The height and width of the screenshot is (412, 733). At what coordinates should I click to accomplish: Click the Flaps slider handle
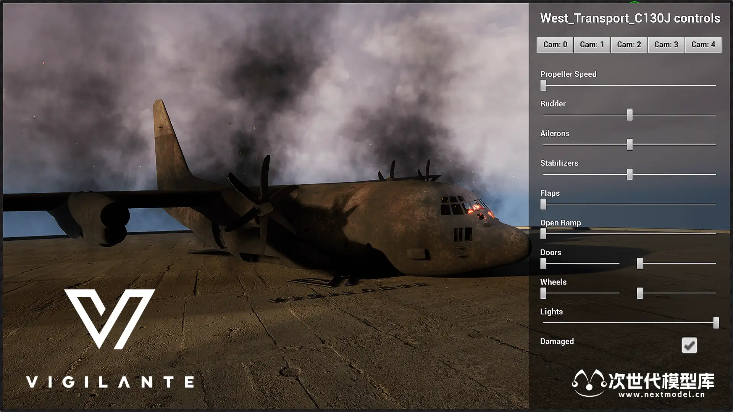tap(543, 204)
